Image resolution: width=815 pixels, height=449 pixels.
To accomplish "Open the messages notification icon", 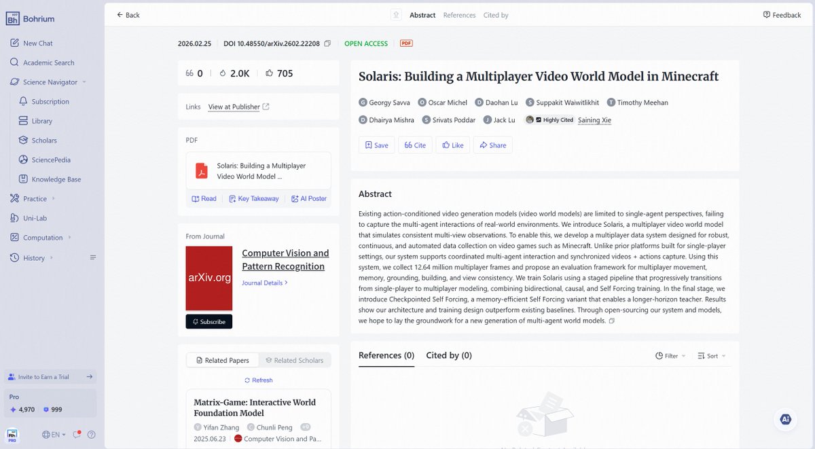I will pyautogui.click(x=77, y=435).
